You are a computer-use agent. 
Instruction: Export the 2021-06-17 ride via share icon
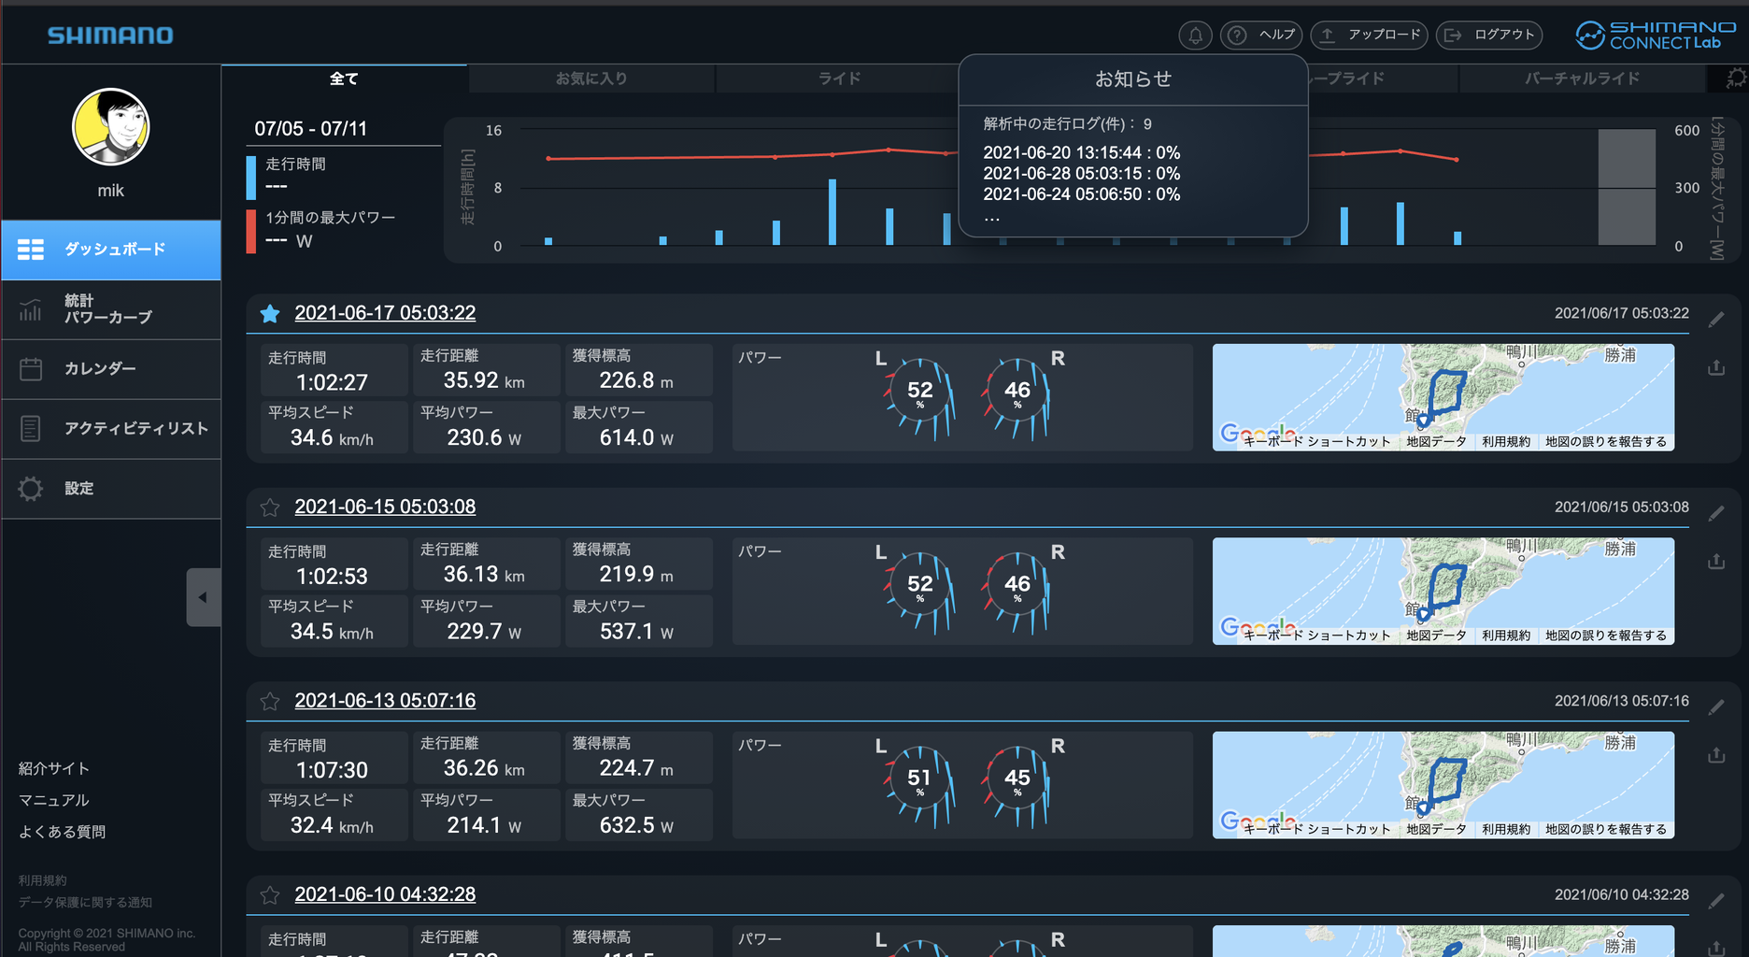pos(1716,367)
